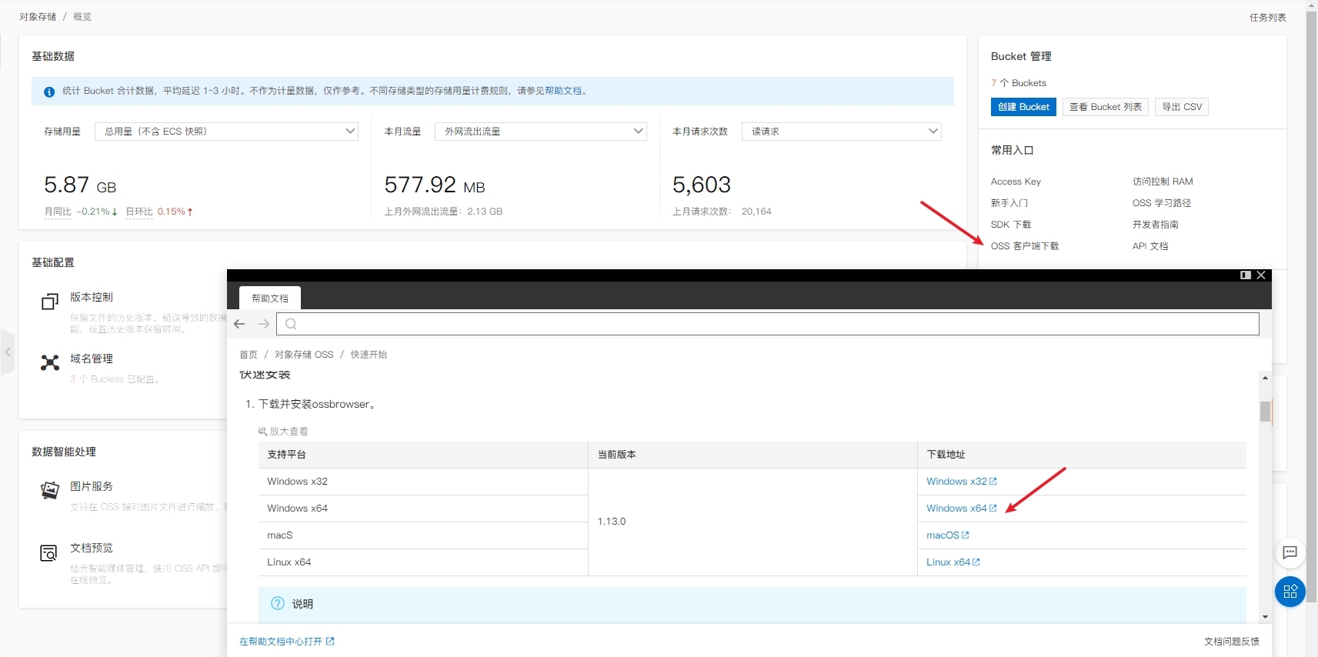Click the 文档预览 title
This screenshot has height=657, width=1318.
coord(92,548)
